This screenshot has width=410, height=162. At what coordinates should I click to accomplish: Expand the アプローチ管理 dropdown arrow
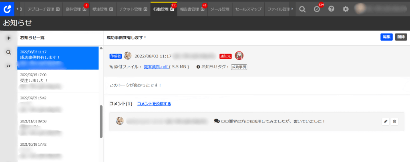click(58, 9)
